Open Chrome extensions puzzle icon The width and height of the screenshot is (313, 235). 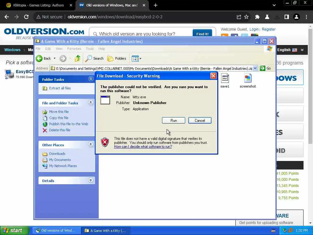pyautogui.click(x=257, y=17)
